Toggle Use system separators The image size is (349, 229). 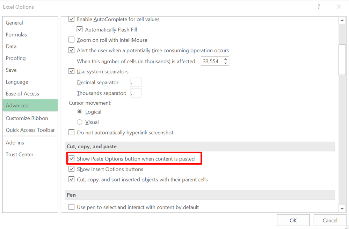(x=72, y=71)
